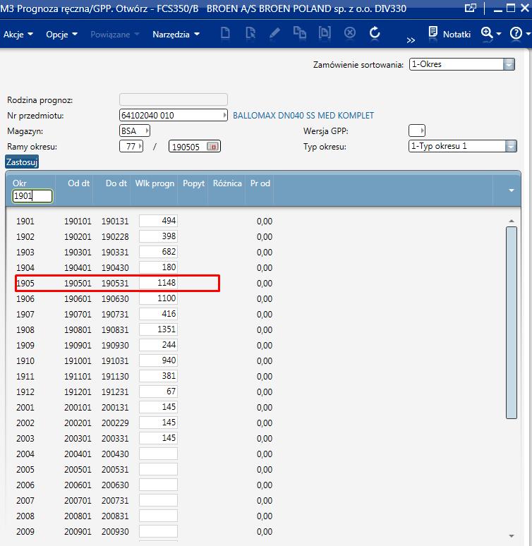Click the Copy records toolbar icon
The image size is (532, 546).
pos(300,33)
